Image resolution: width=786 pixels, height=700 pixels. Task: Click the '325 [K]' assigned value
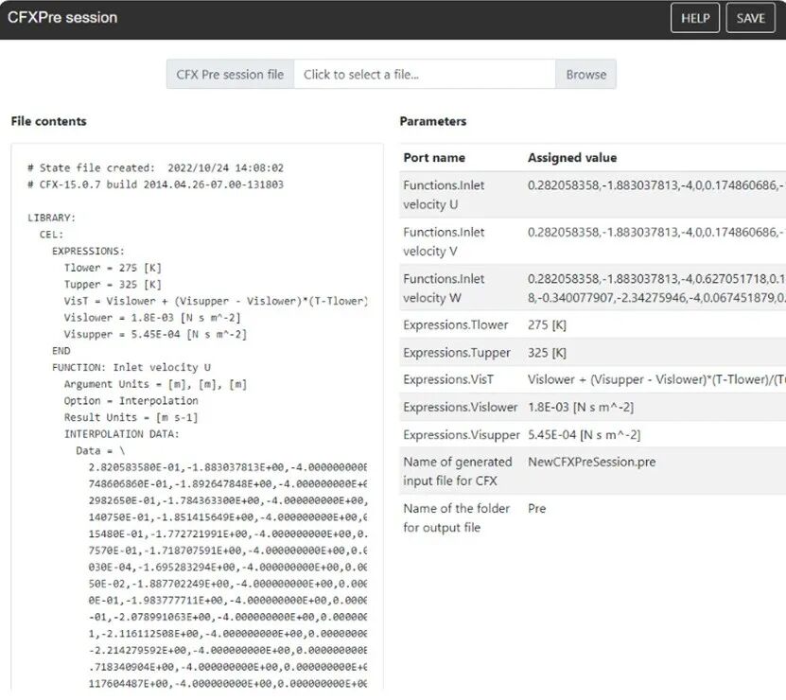coord(547,353)
